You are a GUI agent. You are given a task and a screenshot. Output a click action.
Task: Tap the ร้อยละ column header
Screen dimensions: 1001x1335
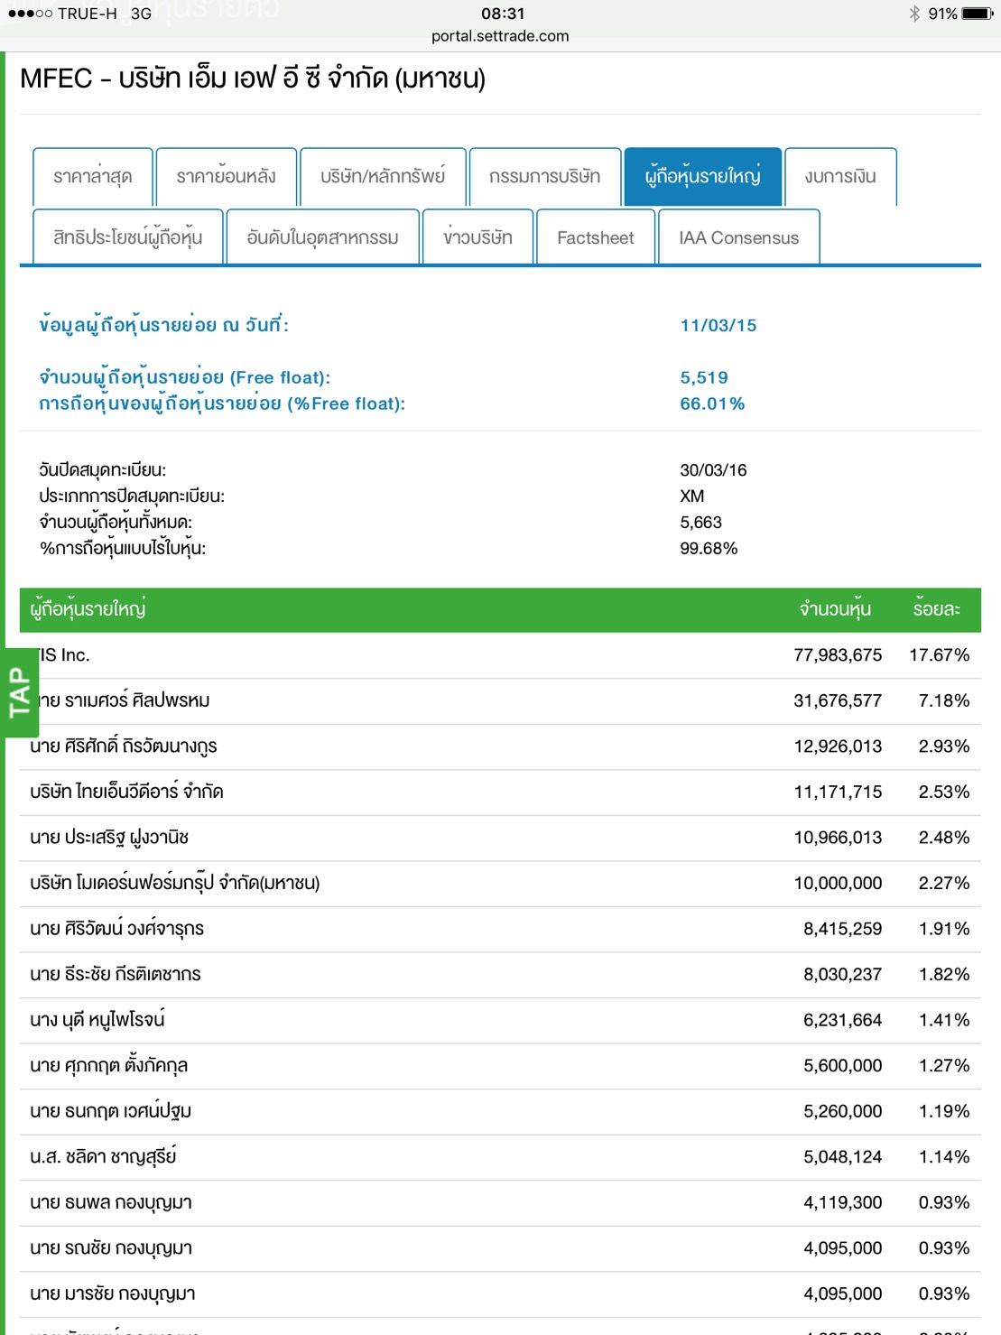pyautogui.click(x=936, y=609)
